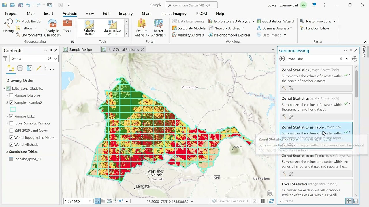Image resolution: width=369 pixels, height=207 pixels.
Task: Uncheck the Samples_Kiambu2 layer
Action: click(x=11, y=102)
